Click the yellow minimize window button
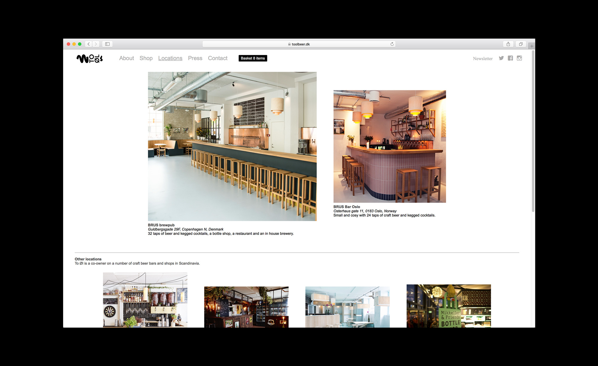The height and width of the screenshot is (366, 598). pos(74,44)
